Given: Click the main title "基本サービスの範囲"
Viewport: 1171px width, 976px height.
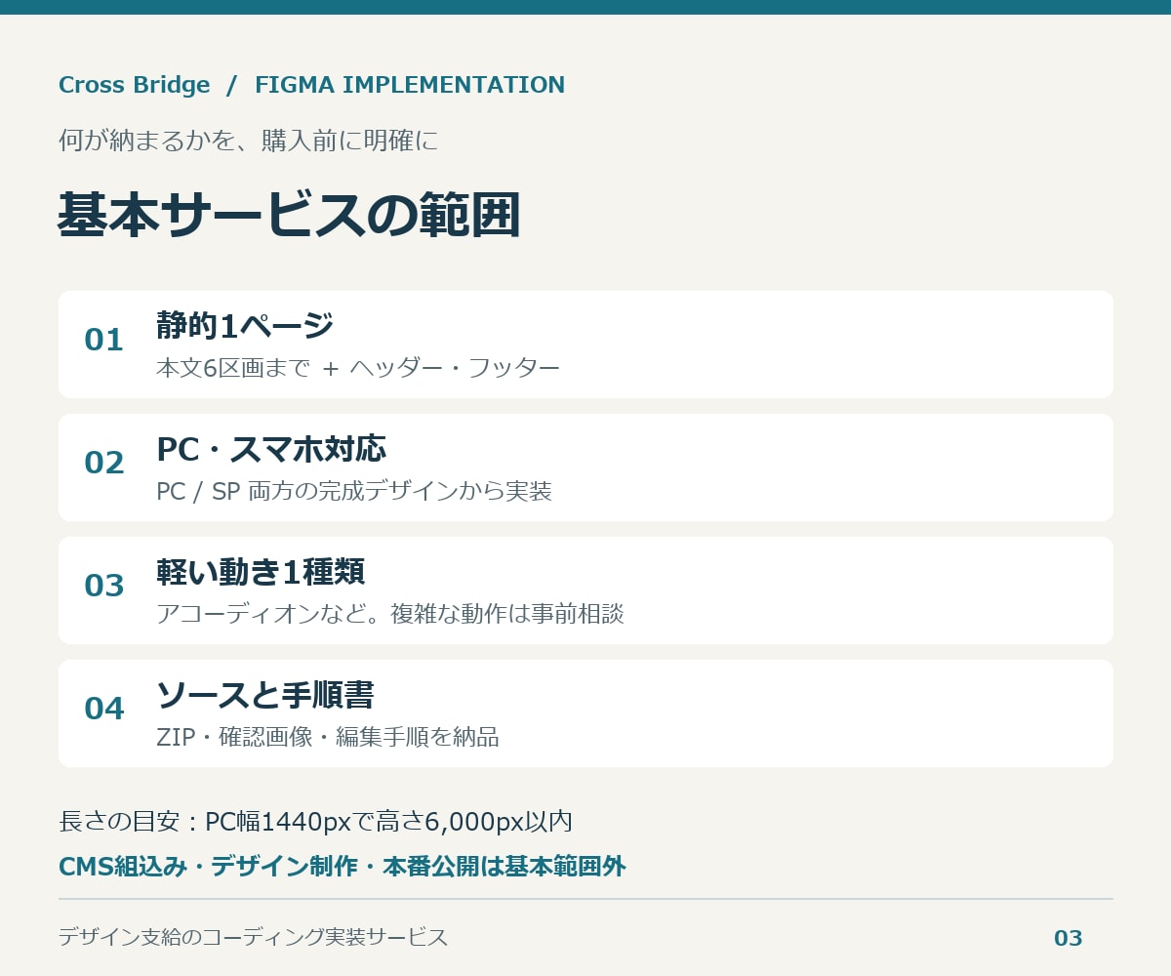Looking at the screenshot, I should [x=289, y=215].
